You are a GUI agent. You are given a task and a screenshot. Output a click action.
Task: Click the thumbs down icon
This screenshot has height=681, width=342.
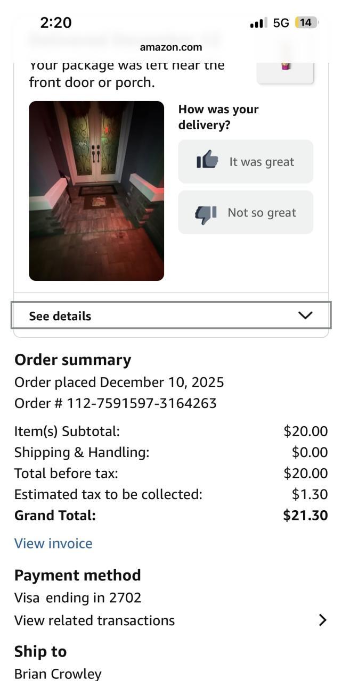[206, 213]
